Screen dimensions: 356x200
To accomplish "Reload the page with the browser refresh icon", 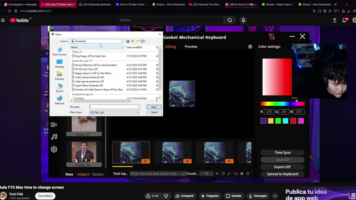I will pyautogui.click(x=9, y=11).
